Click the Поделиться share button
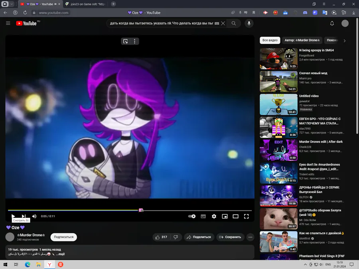 click(x=199, y=237)
